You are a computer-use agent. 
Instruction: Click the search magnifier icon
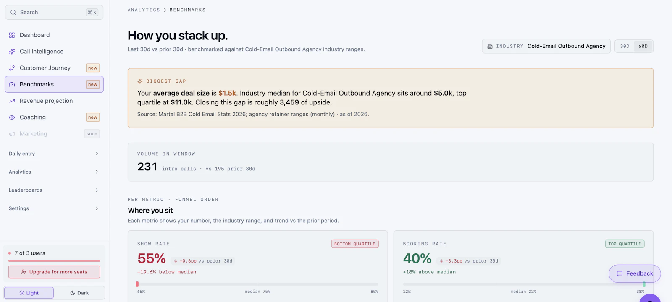(x=13, y=13)
